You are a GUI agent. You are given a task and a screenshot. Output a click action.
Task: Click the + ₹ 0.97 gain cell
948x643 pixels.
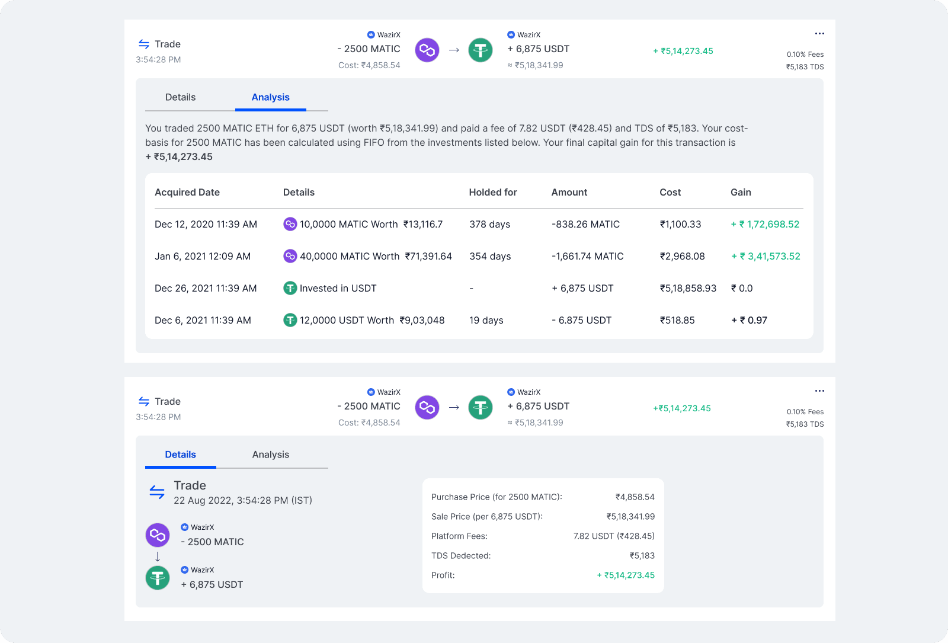point(749,320)
